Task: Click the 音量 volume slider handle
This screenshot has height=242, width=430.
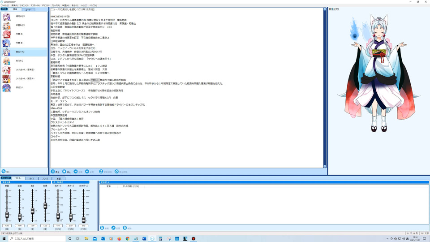Action: (7, 215)
